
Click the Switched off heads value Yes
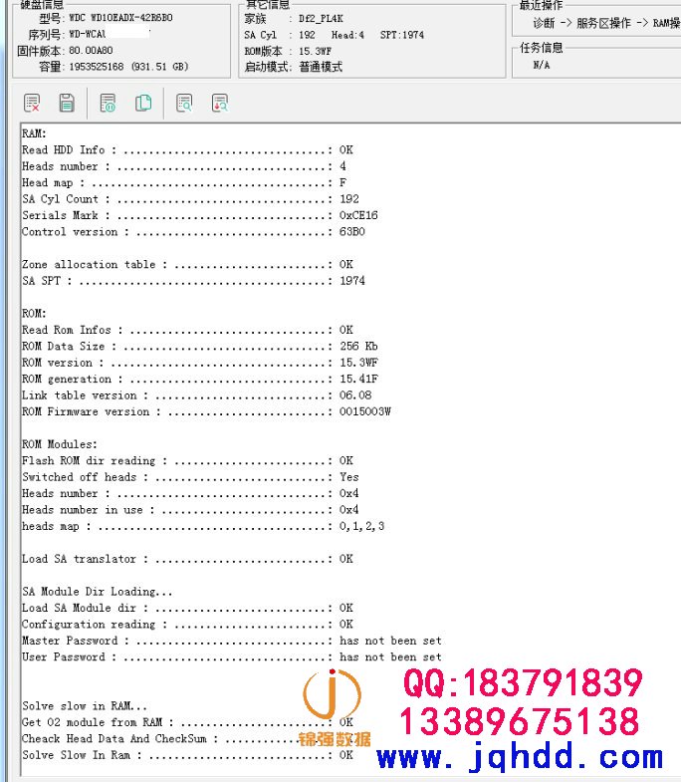coord(349,477)
